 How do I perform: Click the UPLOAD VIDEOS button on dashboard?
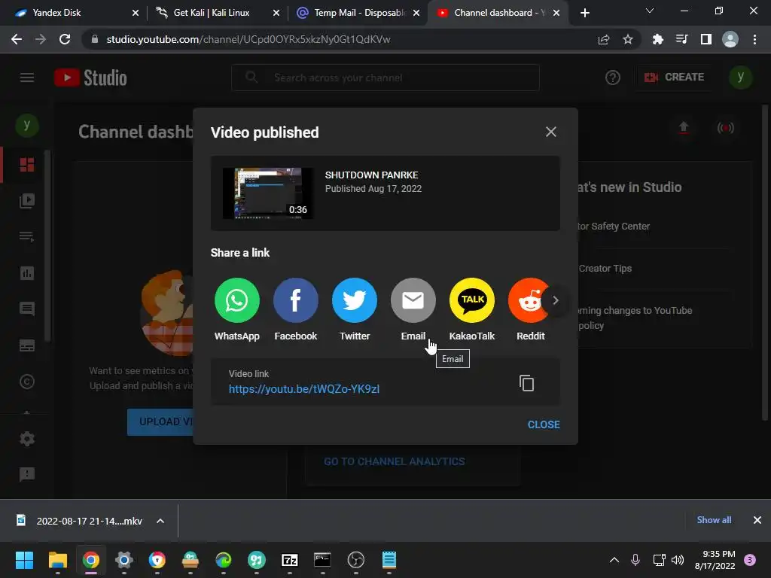point(160,421)
